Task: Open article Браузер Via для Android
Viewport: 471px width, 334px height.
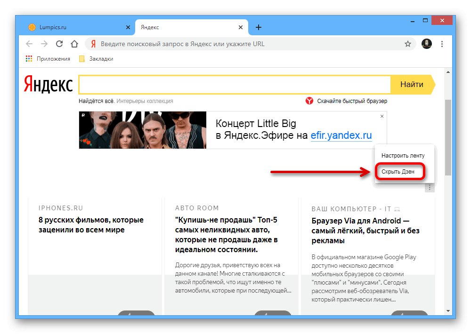Action: pyautogui.click(x=365, y=231)
